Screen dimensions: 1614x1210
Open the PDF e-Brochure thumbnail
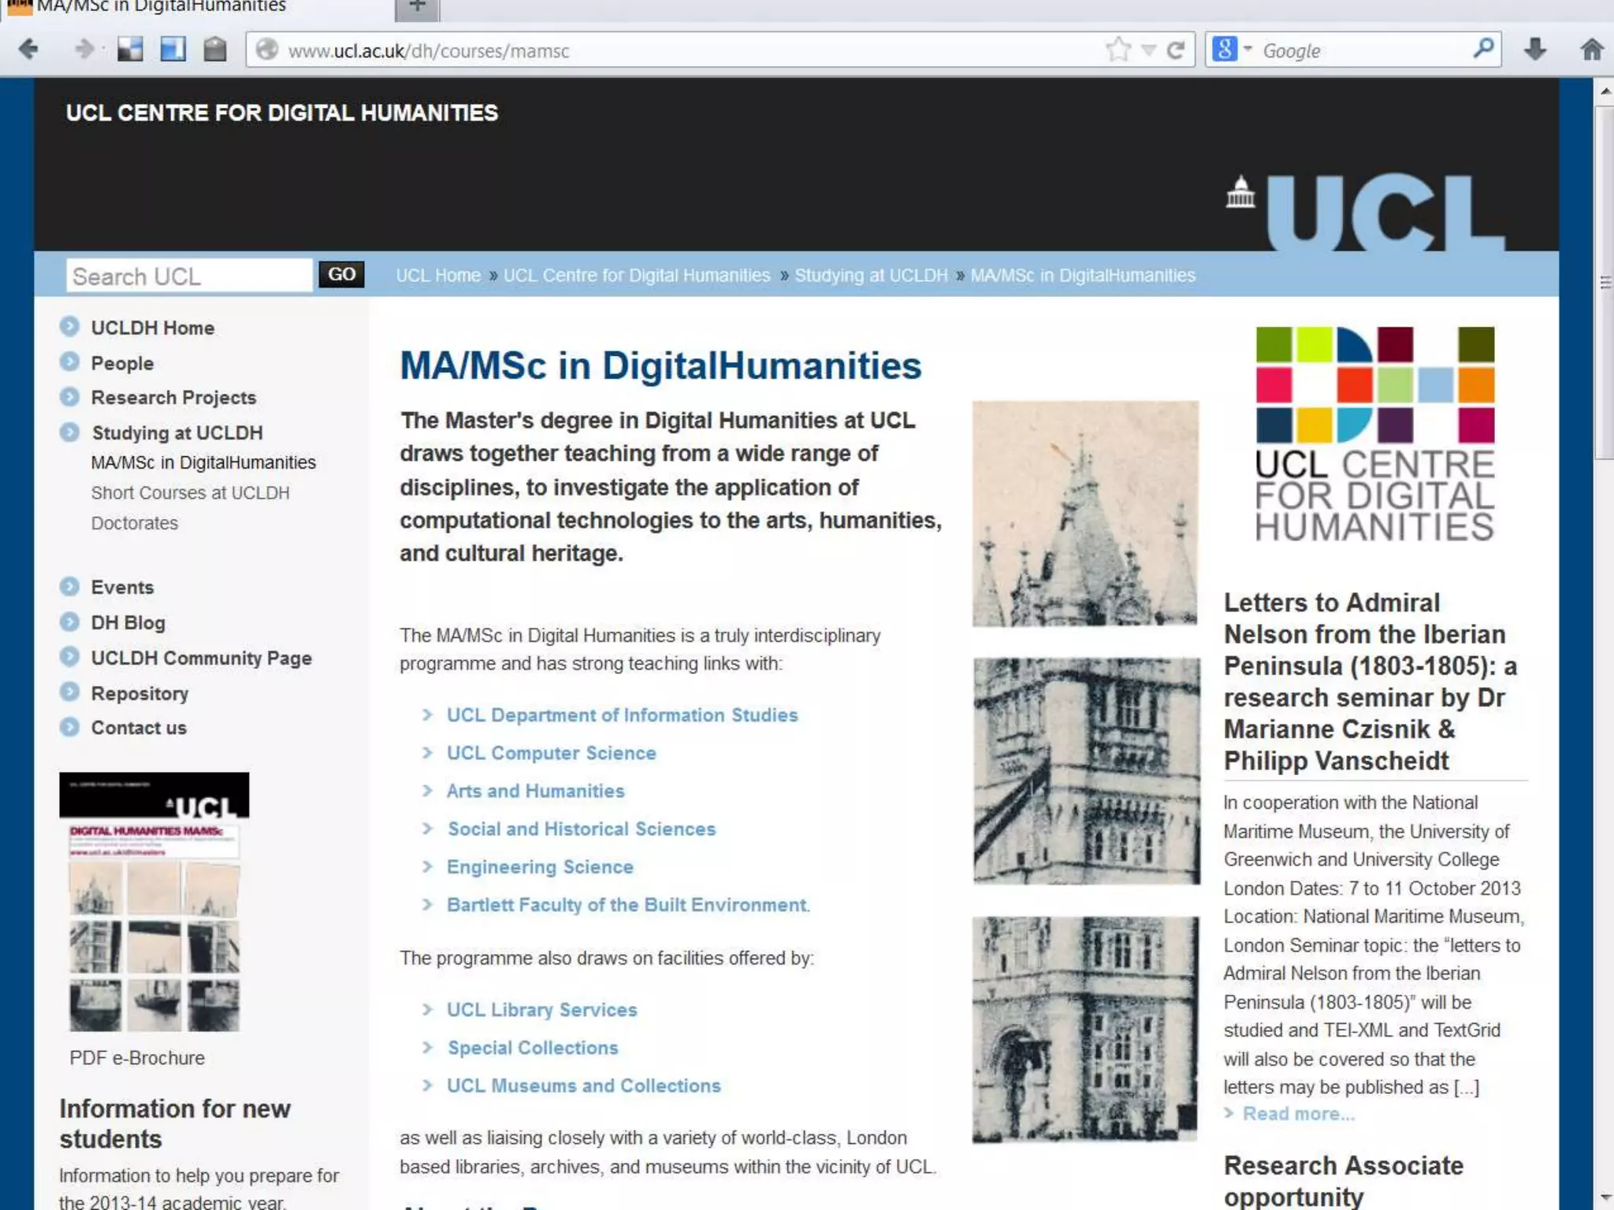tap(154, 902)
